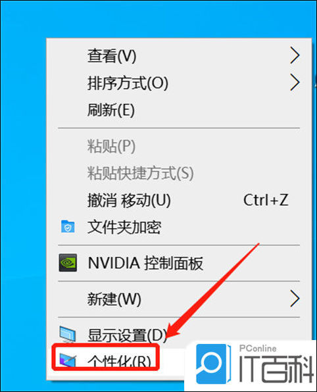This screenshot has width=317, height=392.
Task: Click the NVIDIA green eye logo icon
Action: (x=68, y=262)
